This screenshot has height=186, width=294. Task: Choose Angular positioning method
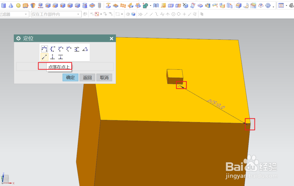pyautogui.click(x=85, y=49)
